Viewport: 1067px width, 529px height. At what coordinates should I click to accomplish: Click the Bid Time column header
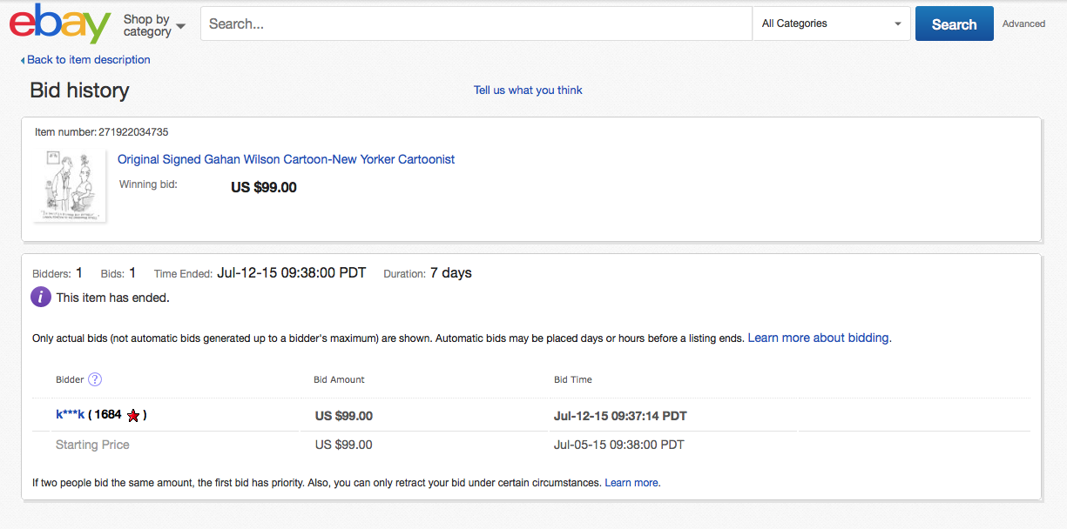(573, 379)
